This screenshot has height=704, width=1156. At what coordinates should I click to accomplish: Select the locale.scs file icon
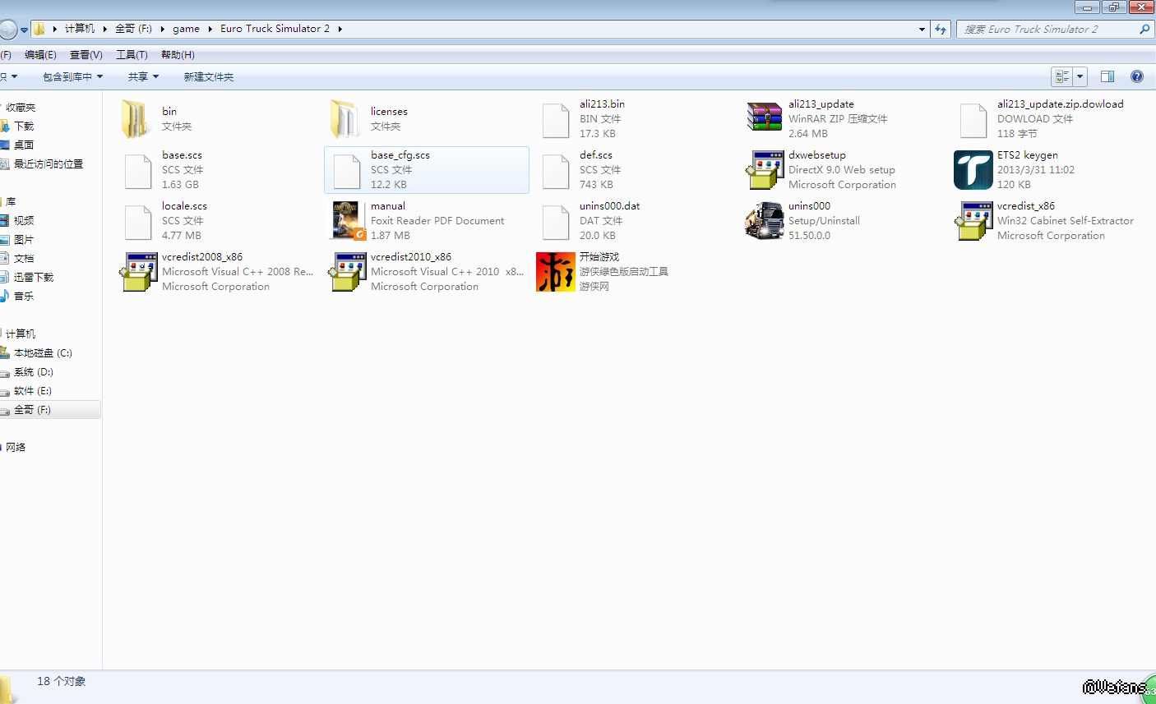[x=138, y=222]
